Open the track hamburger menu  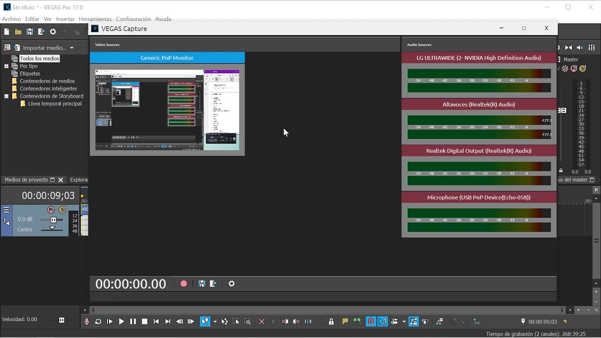(6, 210)
